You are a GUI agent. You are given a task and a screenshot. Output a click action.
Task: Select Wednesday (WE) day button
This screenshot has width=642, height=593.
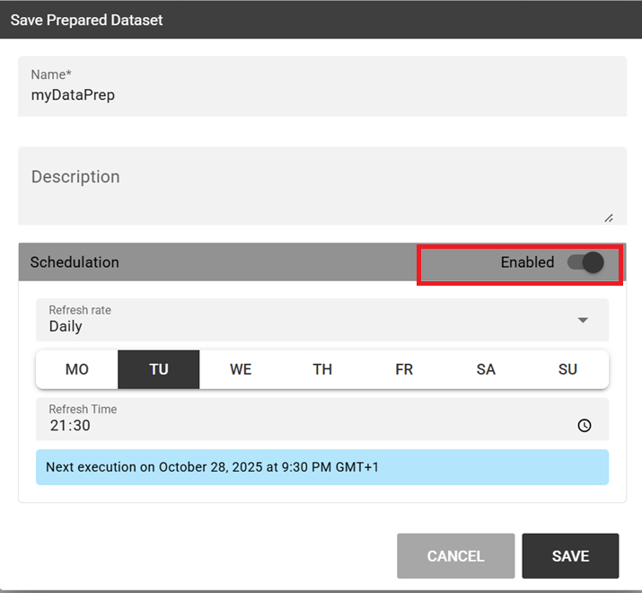pos(241,369)
